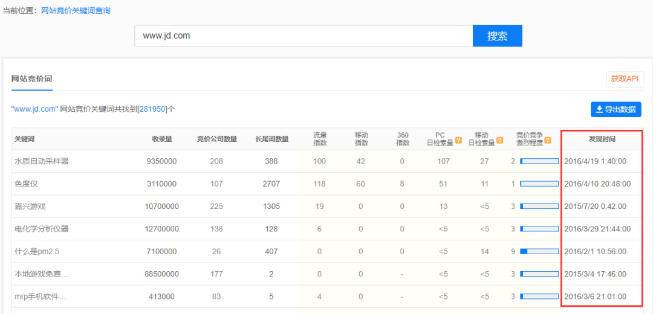This screenshot has width=653, height=314.
Task: Click keyword 本地游戏免费…
Action: (41, 274)
